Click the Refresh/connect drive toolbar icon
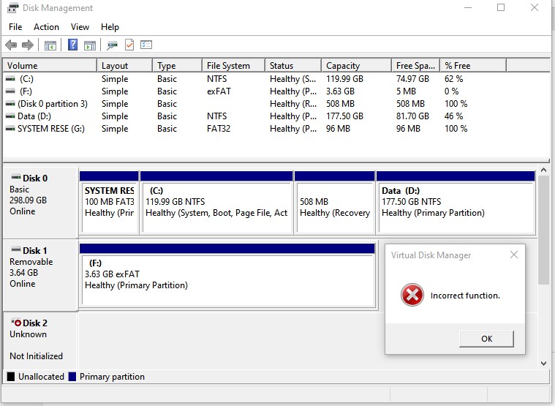The width and height of the screenshot is (555, 406). click(112, 45)
